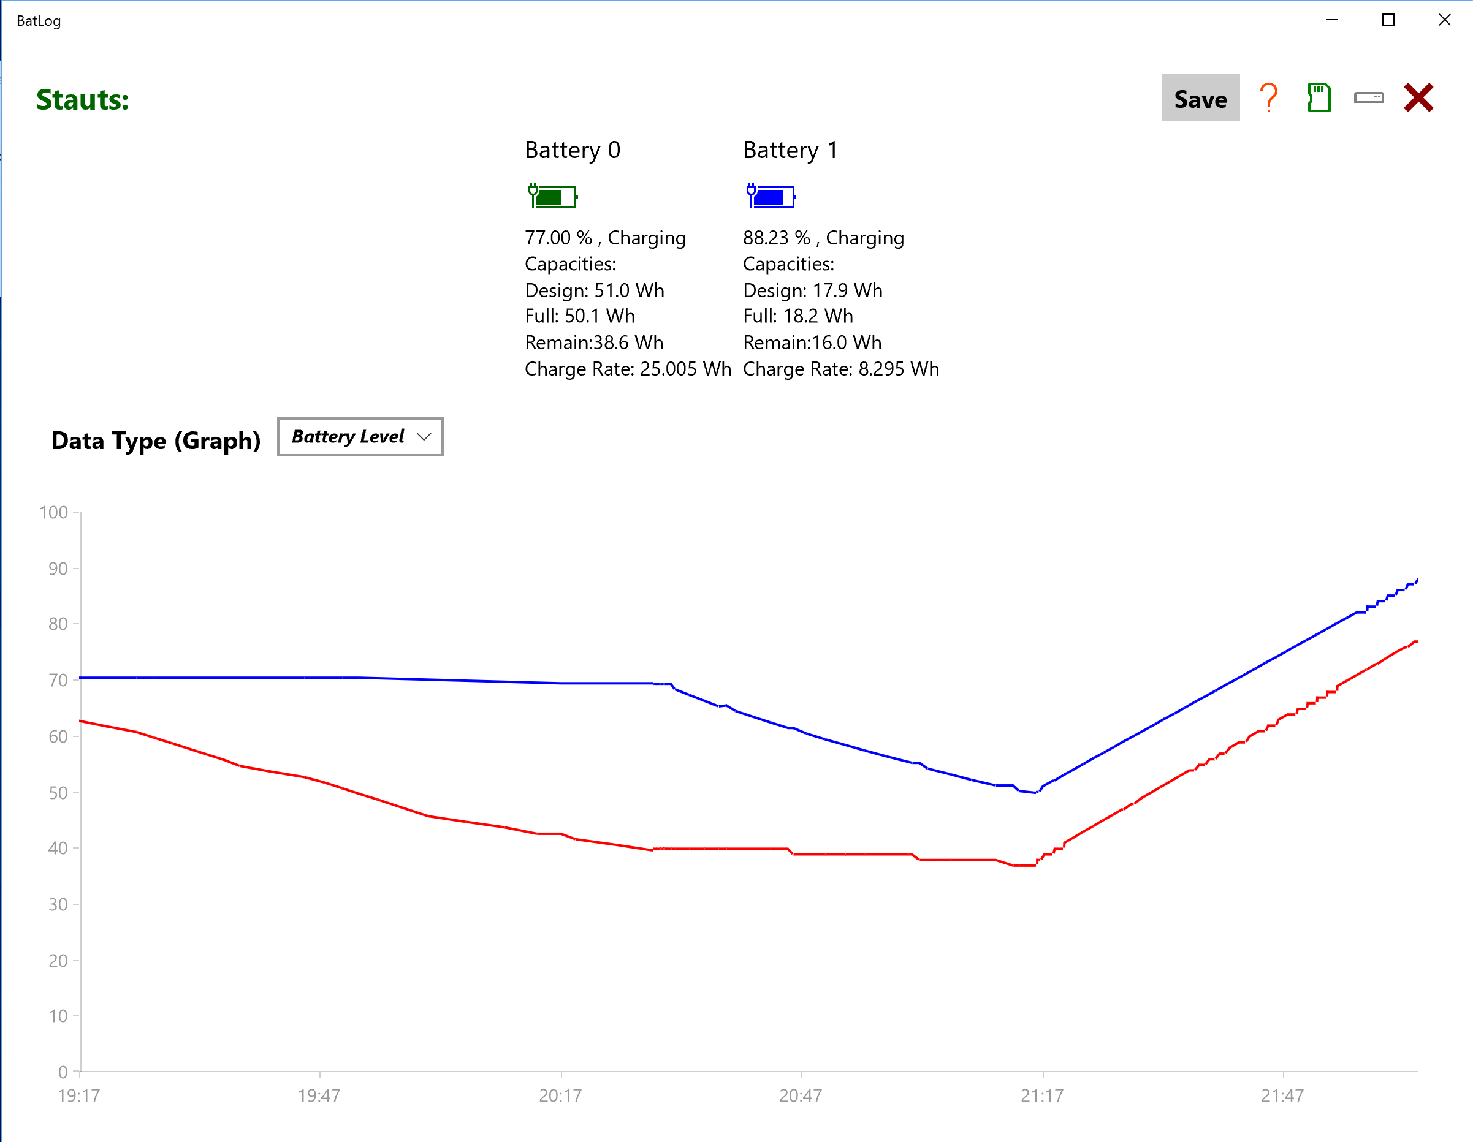Open help via orange question mark icon
The width and height of the screenshot is (1473, 1142).
point(1269,98)
